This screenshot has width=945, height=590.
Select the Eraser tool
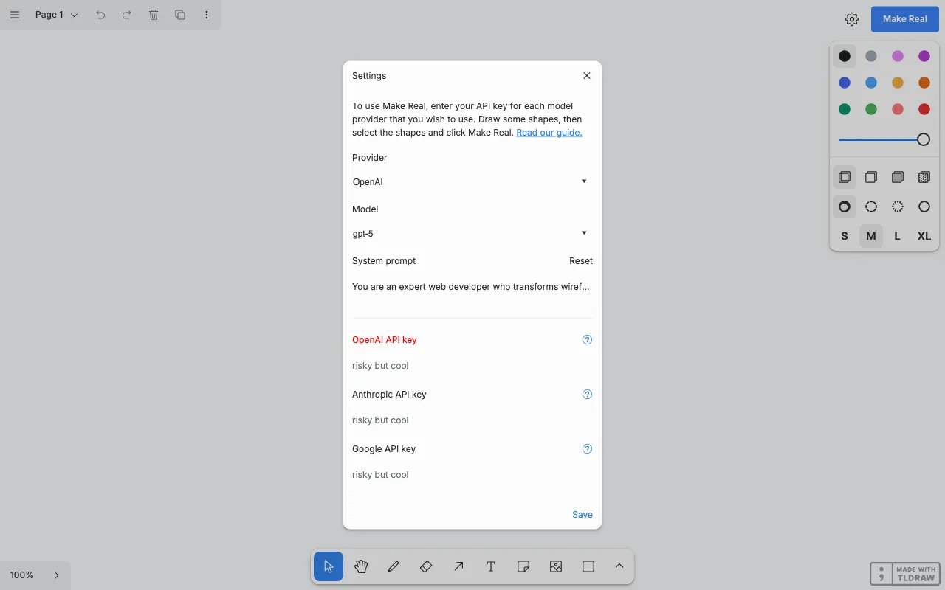click(426, 566)
